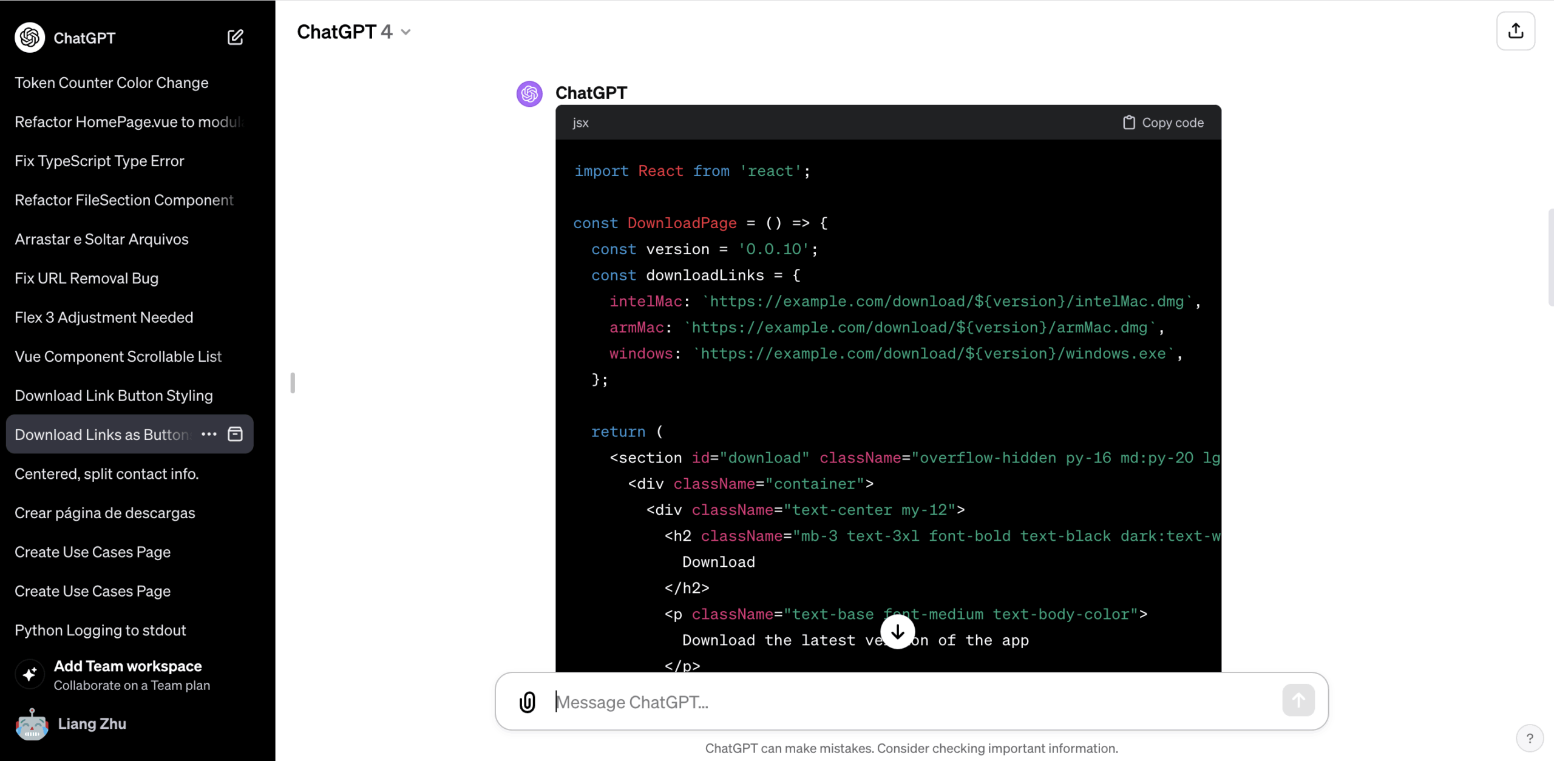Collapse sidebar using the handle
This screenshot has width=1554, height=761.
(293, 382)
